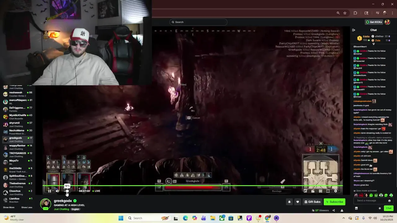The width and height of the screenshot is (397, 223).
Task: Click the Get KICKs button
Action: coord(374,22)
